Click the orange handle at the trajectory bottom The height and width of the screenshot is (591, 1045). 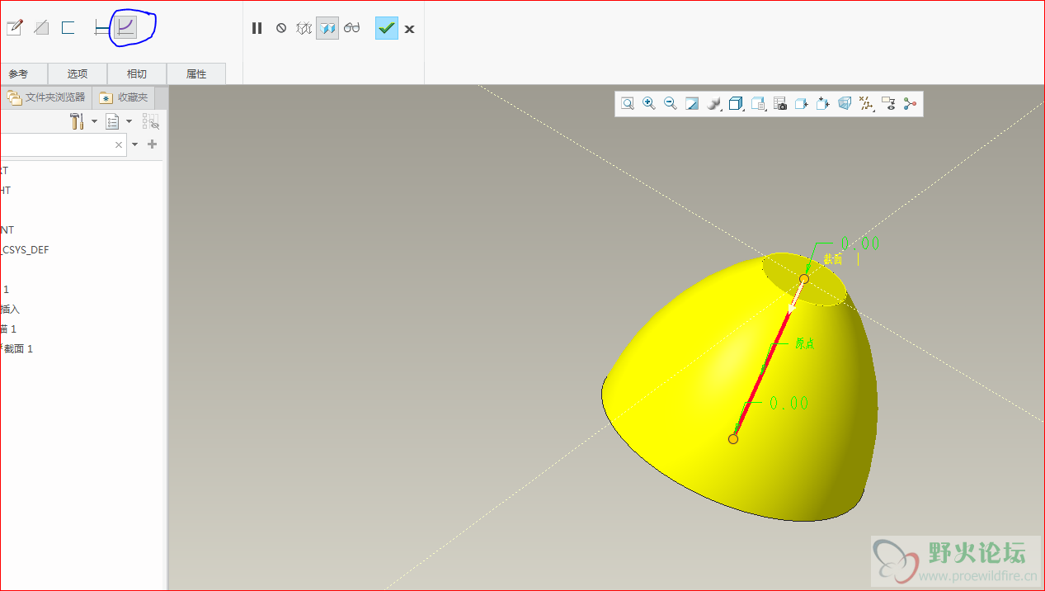coord(733,438)
